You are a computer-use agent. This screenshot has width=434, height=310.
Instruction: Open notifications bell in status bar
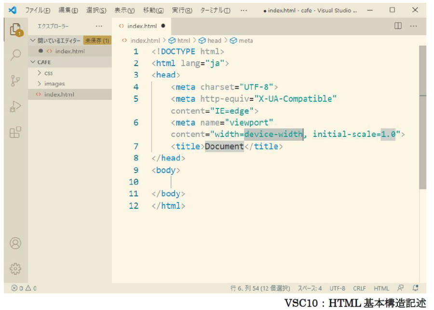pos(416,288)
